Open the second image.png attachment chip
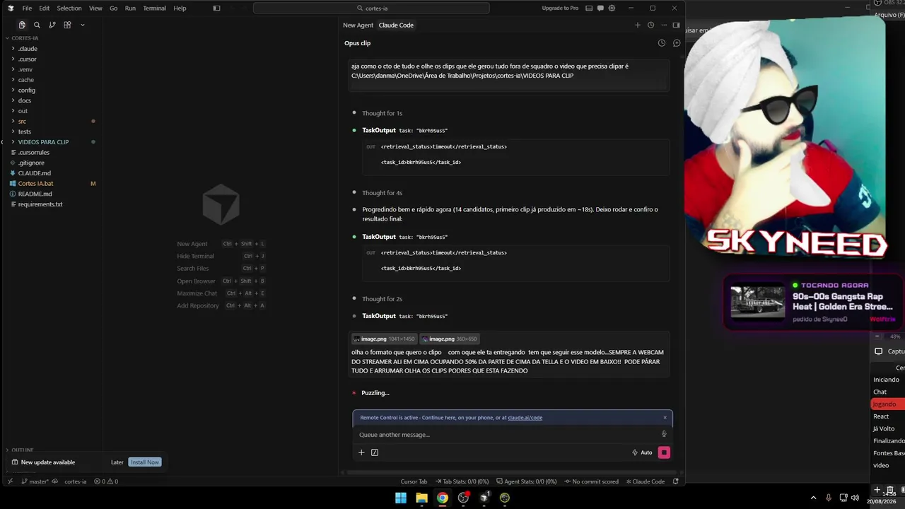This screenshot has width=905, height=509. pyautogui.click(x=450, y=339)
